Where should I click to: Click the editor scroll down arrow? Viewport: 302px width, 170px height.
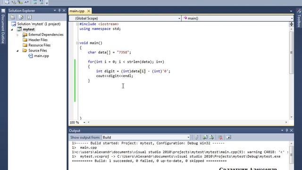click(292, 117)
